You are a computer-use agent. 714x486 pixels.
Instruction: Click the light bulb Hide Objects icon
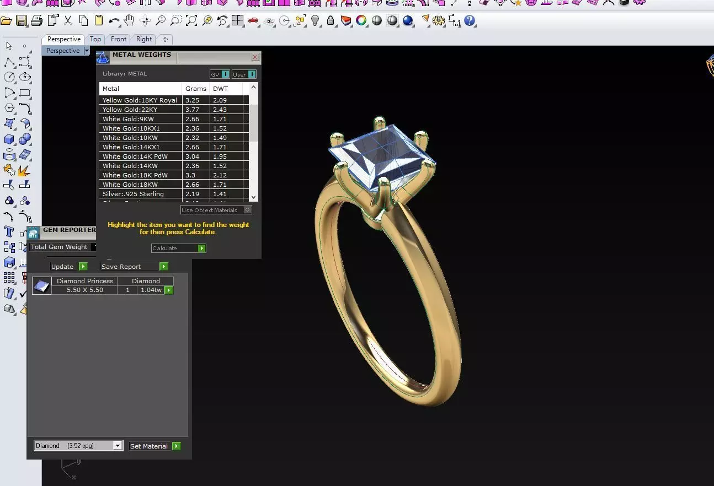pyautogui.click(x=315, y=21)
